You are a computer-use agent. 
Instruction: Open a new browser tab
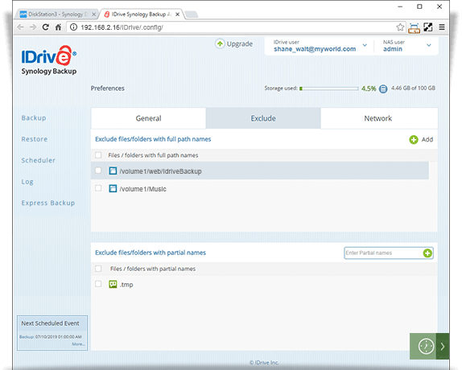192,14
